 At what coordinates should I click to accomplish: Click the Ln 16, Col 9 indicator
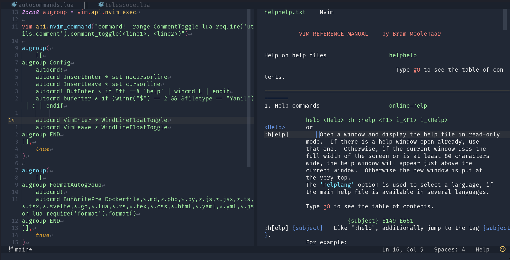coord(403,250)
